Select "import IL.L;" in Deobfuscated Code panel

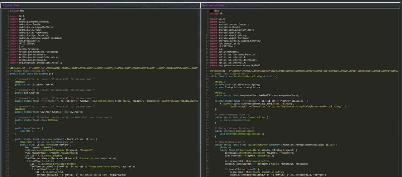pyautogui.click(x=217, y=22)
